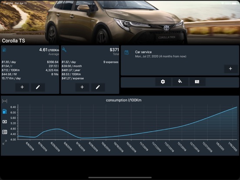This screenshot has height=180, width=240.
Task: Click the $39.56 / month value
Action: pyautogui.click(x=72, y=66)
